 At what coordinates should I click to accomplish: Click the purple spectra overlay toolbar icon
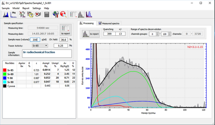(x=89, y=14)
